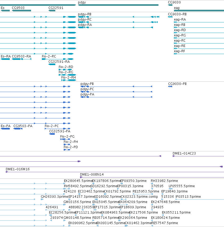Select EST LP05555.5prime
The image size is (224, 227).
[x=171, y=189]
